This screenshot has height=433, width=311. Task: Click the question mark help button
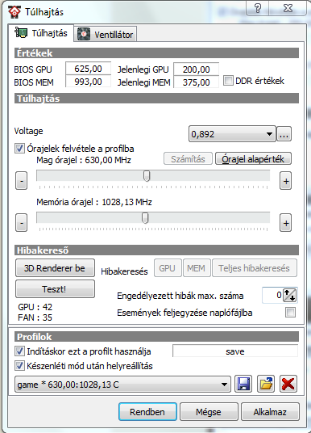pyautogui.click(x=257, y=8)
